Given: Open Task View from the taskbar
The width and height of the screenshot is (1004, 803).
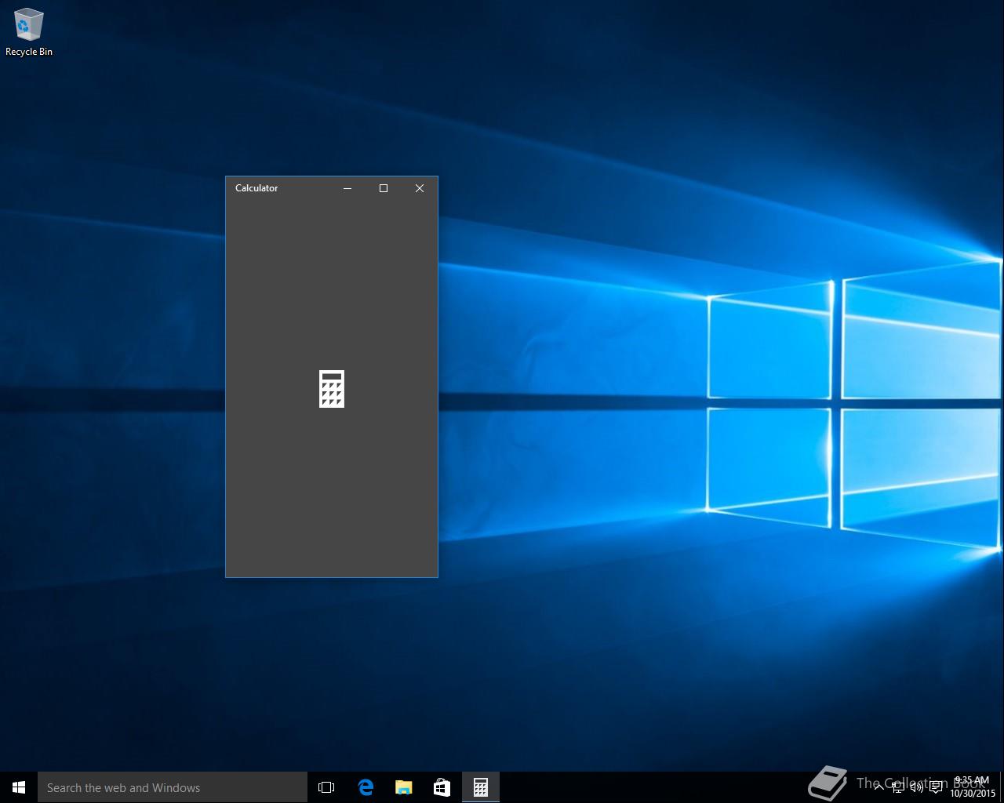Looking at the screenshot, I should [326, 787].
